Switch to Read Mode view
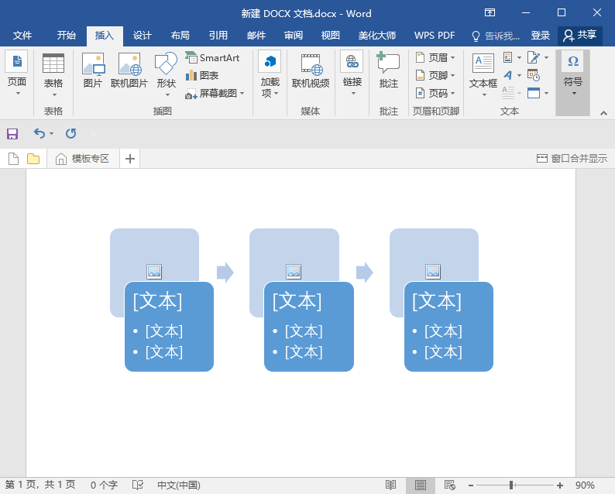The width and height of the screenshot is (615, 494). (390, 485)
